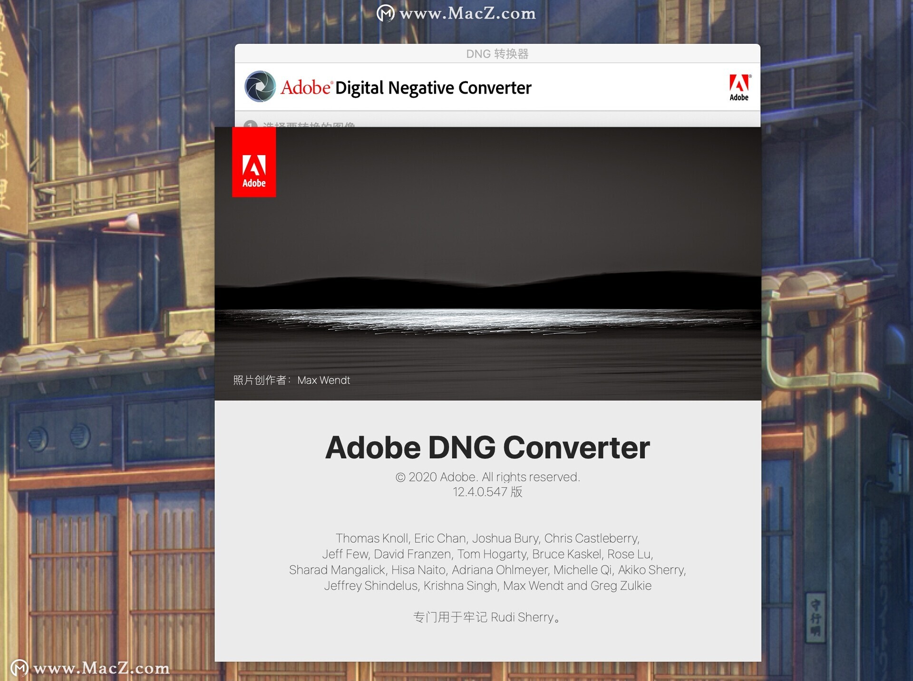Click the red Adobe logo on splash

point(254,162)
